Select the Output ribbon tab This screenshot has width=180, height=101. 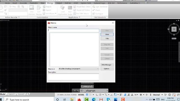(59, 3)
